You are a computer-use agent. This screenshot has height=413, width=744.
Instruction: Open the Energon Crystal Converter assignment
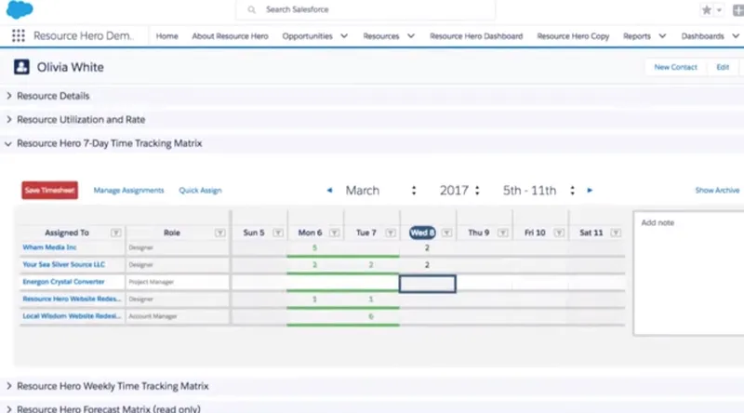pos(63,282)
